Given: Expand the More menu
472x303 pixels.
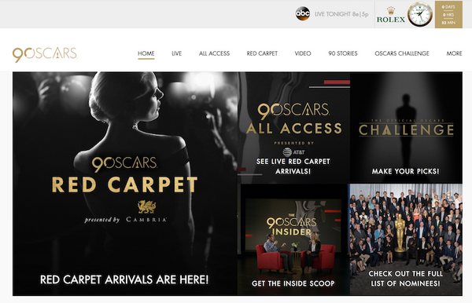Looking at the screenshot, I should click(454, 53).
